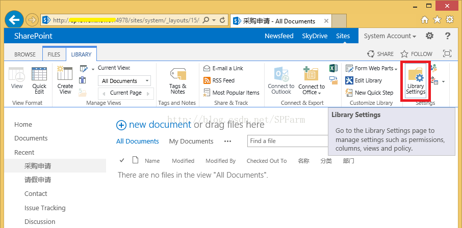The height and width of the screenshot is (228, 462).
Task: Click New Quick Step
Action: pyautogui.click(x=369, y=93)
